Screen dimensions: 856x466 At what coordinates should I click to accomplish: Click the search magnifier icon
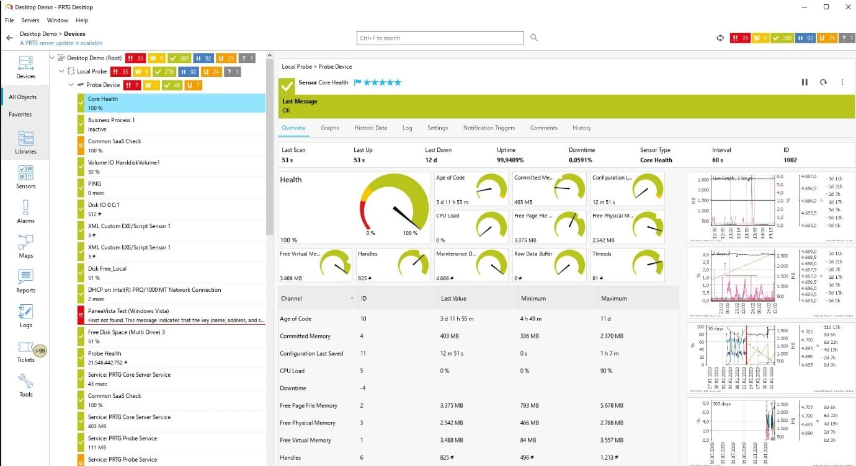click(534, 38)
